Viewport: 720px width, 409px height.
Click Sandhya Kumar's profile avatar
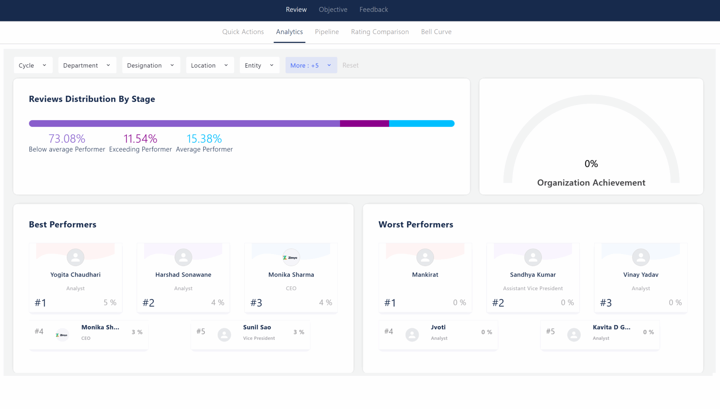click(533, 257)
